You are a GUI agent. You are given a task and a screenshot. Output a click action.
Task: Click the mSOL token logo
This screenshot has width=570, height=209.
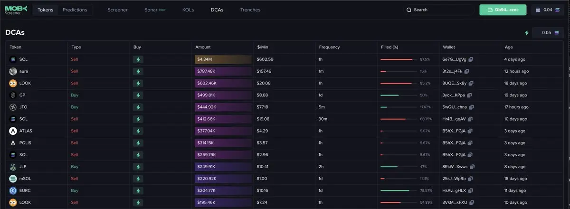click(x=13, y=179)
